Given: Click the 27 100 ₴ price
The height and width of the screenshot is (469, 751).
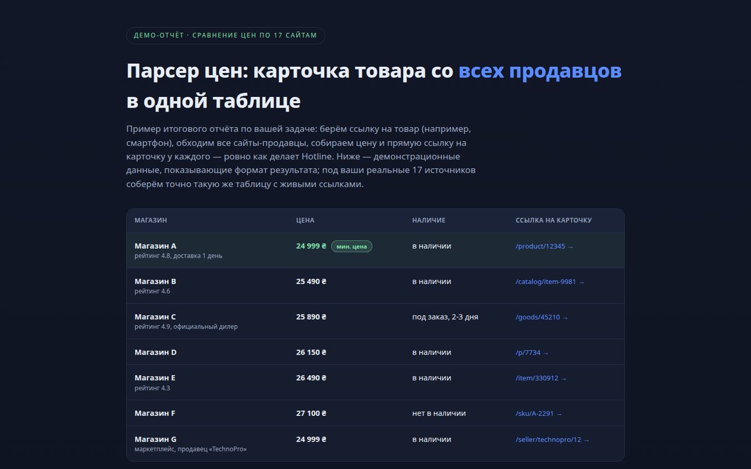Looking at the screenshot, I should click(311, 413).
